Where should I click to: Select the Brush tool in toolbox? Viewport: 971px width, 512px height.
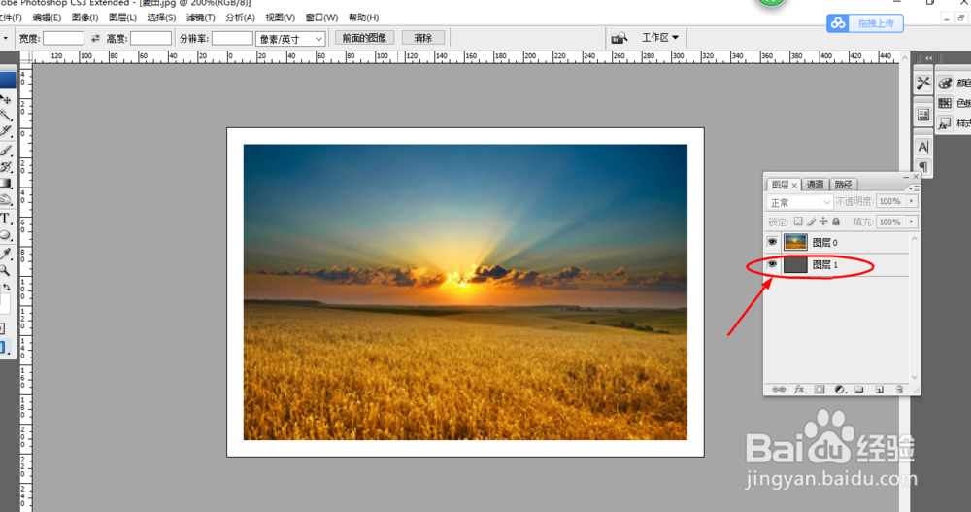(x=6, y=150)
